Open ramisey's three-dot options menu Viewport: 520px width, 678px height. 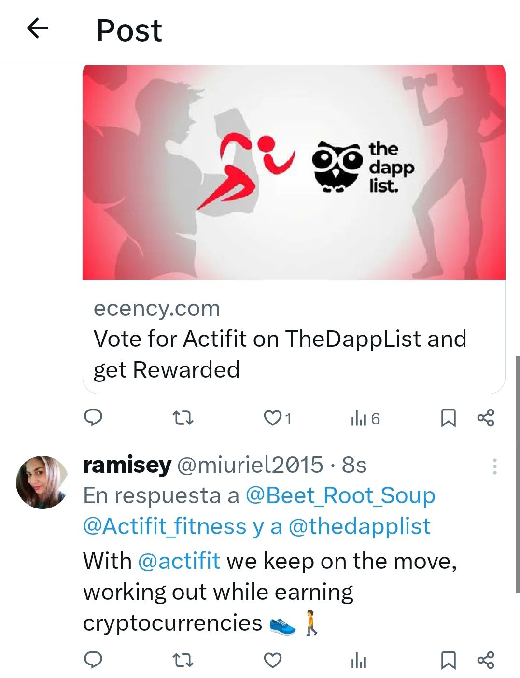495,466
